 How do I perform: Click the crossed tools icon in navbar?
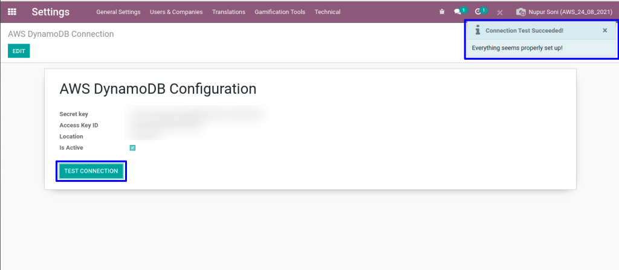500,12
